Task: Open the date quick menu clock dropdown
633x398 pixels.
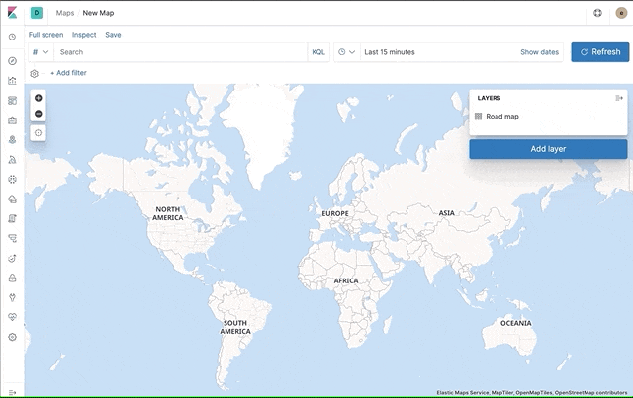Action: coord(347,52)
